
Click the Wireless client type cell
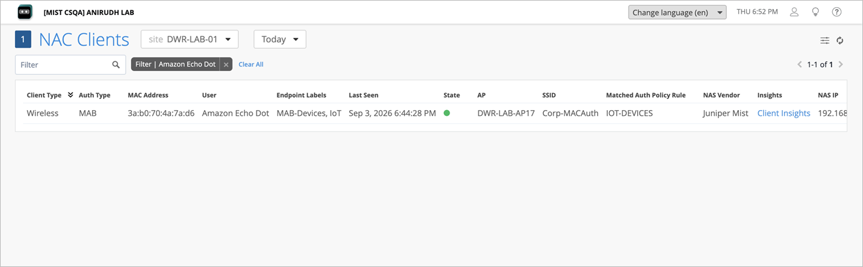(42, 113)
